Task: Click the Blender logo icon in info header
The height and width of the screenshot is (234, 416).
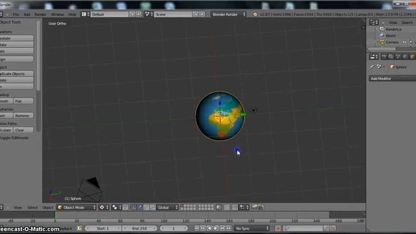Action: tap(255, 14)
